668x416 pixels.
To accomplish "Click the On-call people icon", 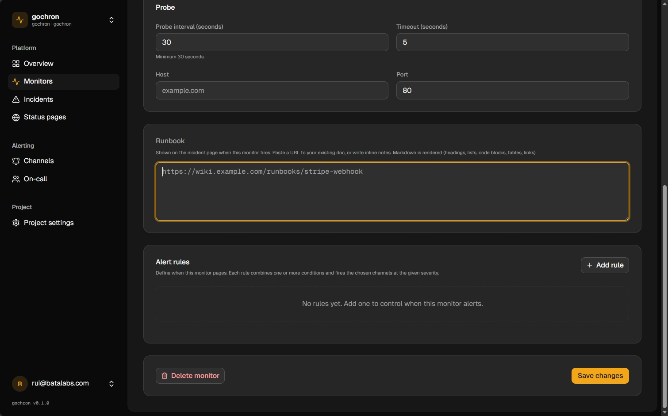I will (x=16, y=179).
